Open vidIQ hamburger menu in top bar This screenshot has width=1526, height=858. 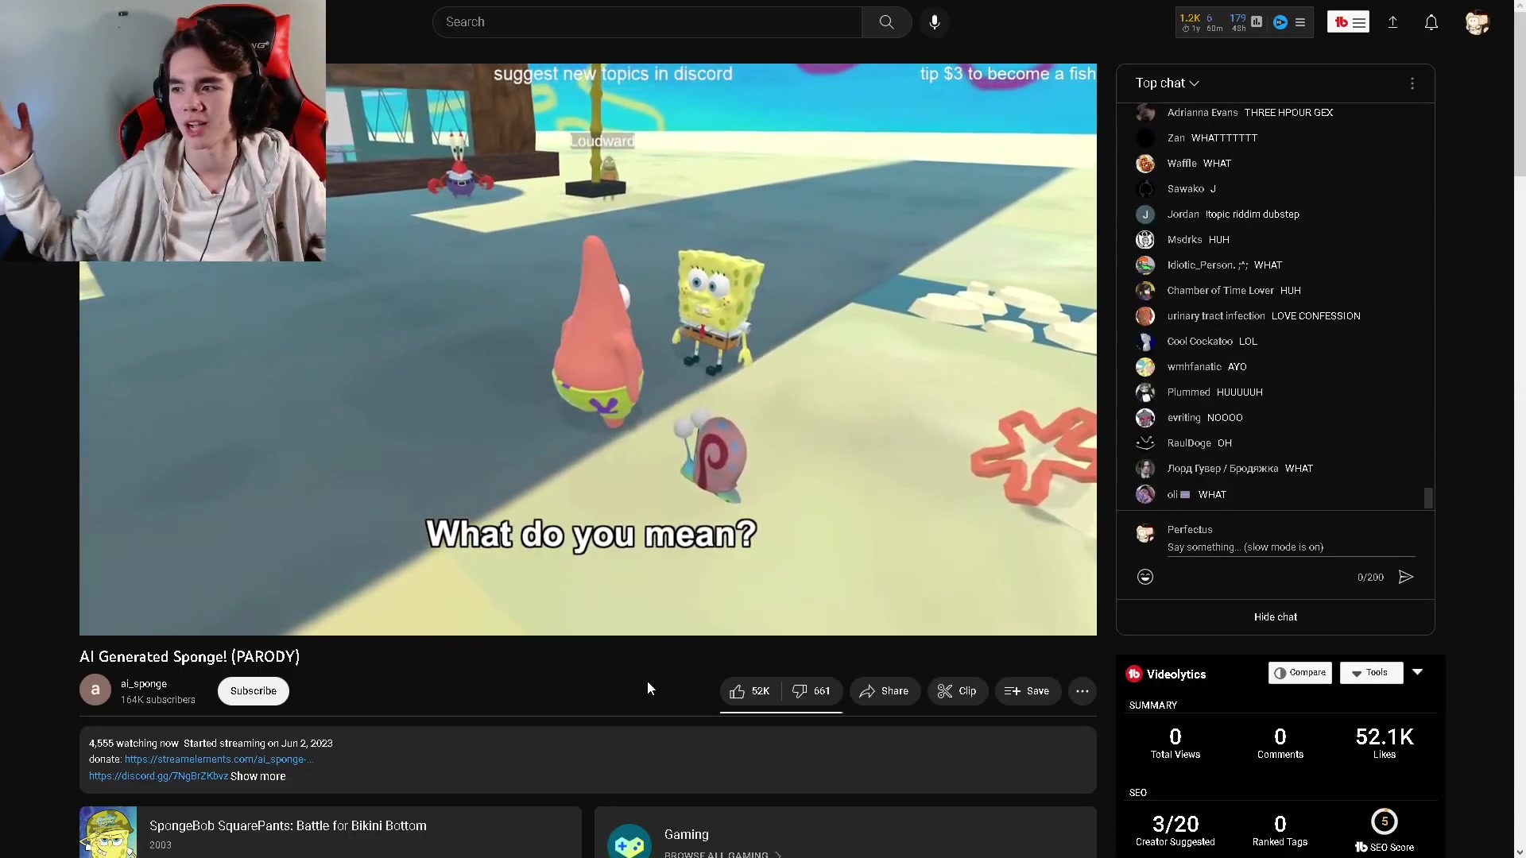1300,22
